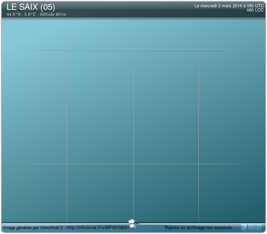Click the bottom-right grid cell
The width and height of the screenshot is (267, 234).
click(232, 193)
